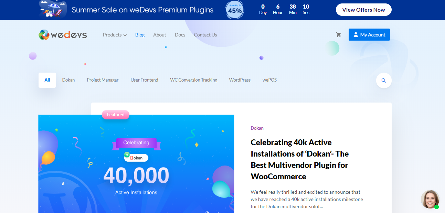Click the 45% save badge
445x213 pixels.
click(235, 10)
